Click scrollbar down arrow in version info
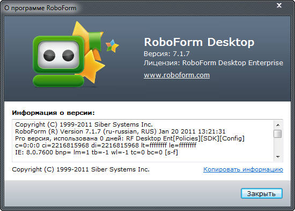This screenshot has height=211, width=295. pos(278,157)
